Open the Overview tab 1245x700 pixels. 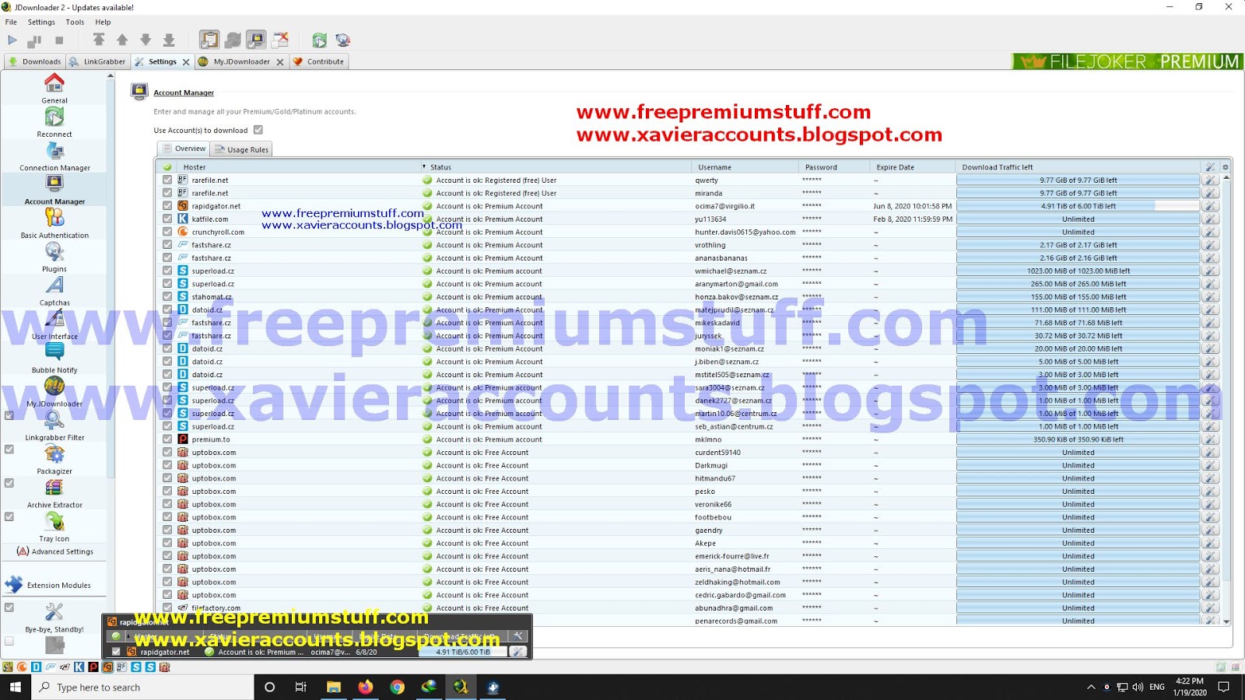[x=184, y=149]
